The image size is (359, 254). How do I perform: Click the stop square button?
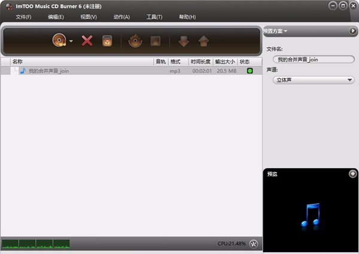tap(155, 41)
